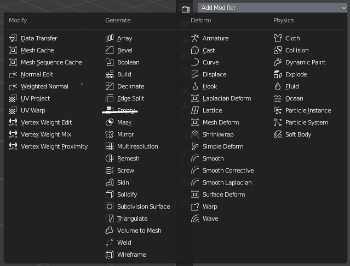Click the Shrinkwrap modifier icon
The image size is (350, 266).
point(195,134)
